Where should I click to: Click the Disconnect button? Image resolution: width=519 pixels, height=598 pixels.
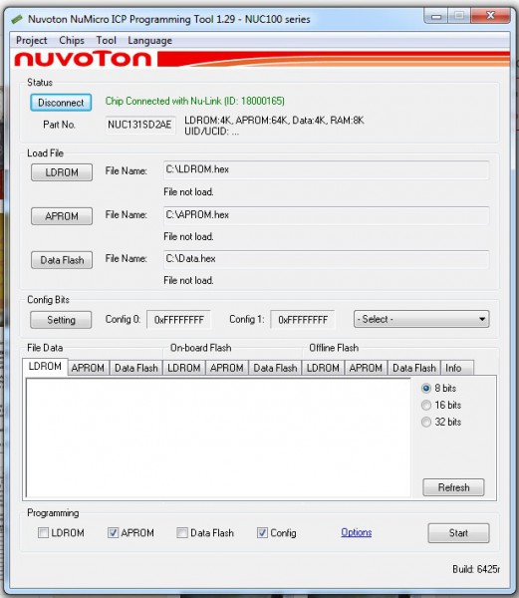tap(61, 103)
